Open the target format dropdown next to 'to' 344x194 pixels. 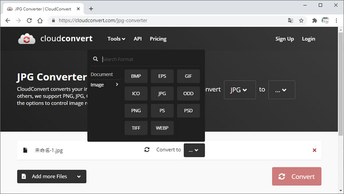coord(282,90)
